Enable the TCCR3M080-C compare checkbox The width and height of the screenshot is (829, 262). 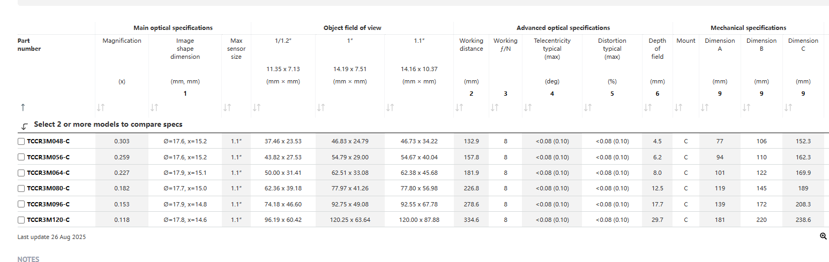tap(21, 188)
